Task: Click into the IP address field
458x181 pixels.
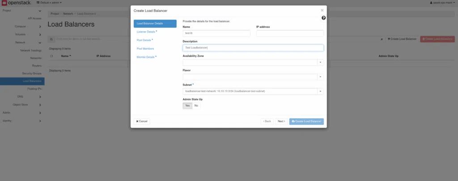Action: point(290,33)
